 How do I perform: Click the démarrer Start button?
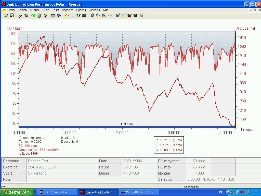point(17,192)
